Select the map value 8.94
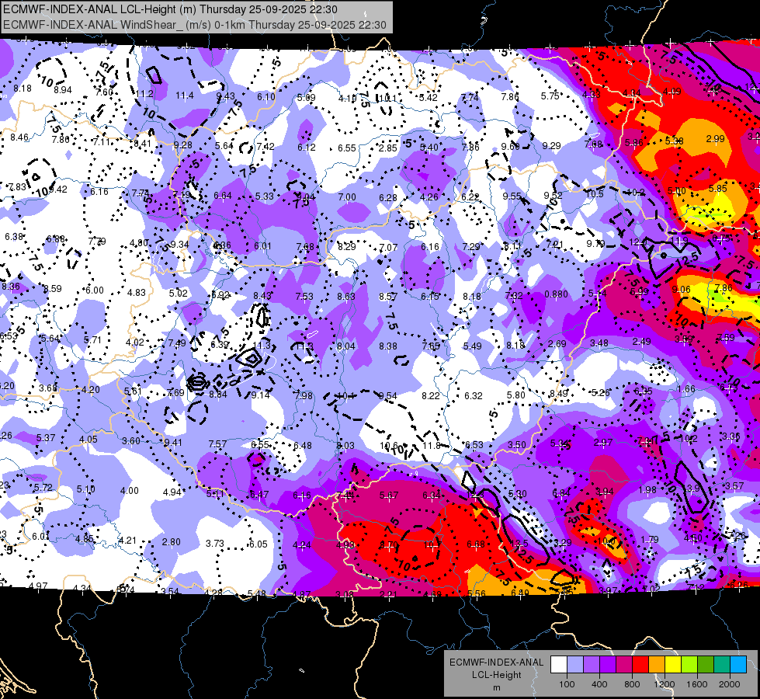 click(x=63, y=90)
